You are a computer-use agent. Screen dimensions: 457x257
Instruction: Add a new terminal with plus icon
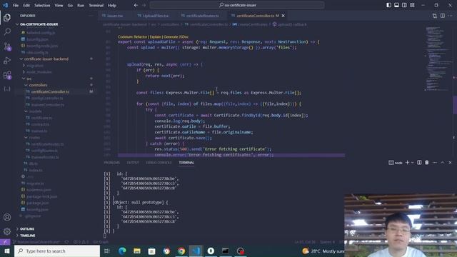pos(407,163)
